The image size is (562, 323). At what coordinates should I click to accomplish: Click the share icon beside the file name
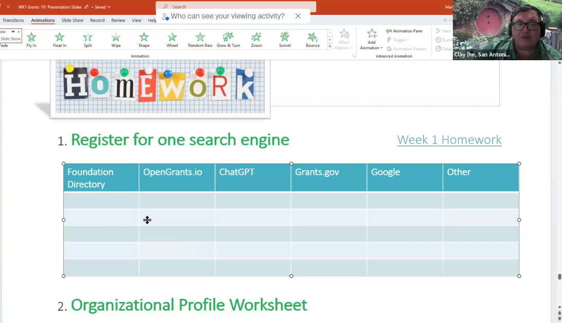click(x=86, y=7)
